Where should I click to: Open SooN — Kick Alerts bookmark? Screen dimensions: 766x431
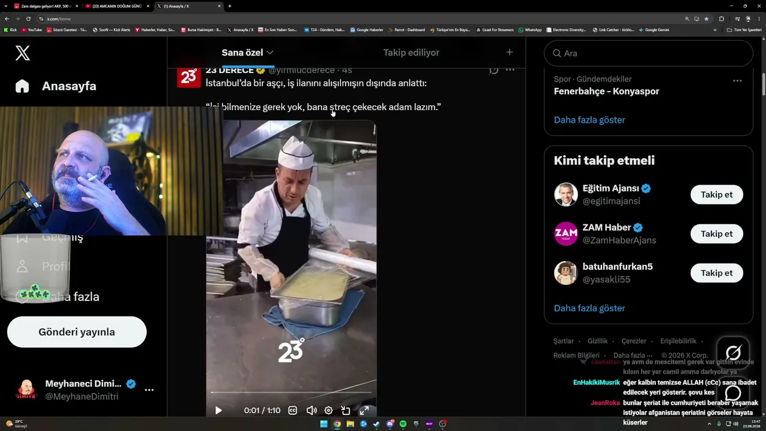[111, 29]
